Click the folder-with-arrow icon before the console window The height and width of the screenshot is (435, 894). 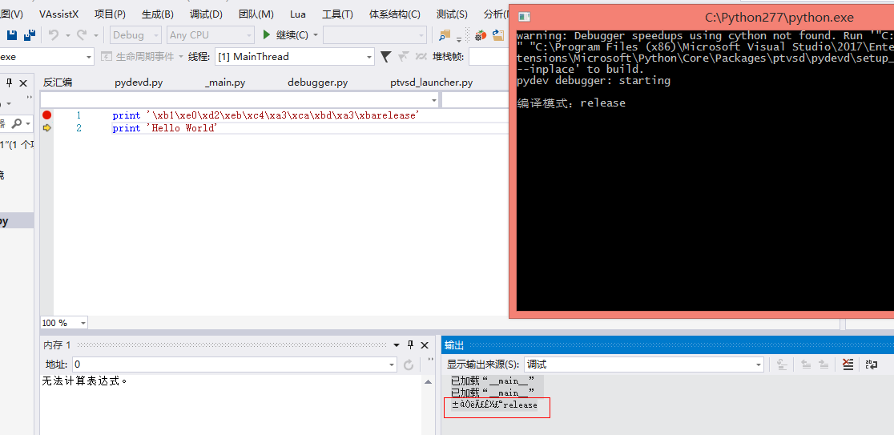point(499,35)
